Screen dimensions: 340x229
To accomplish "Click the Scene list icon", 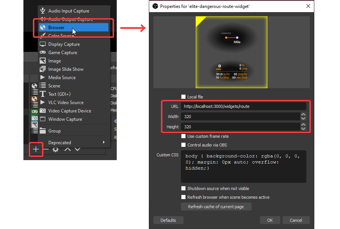I will (x=43, y=86).
